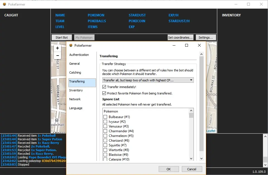Open the Leaflet attribution link on map
Viewport: 268px width, 175px height.
(211, 131)
